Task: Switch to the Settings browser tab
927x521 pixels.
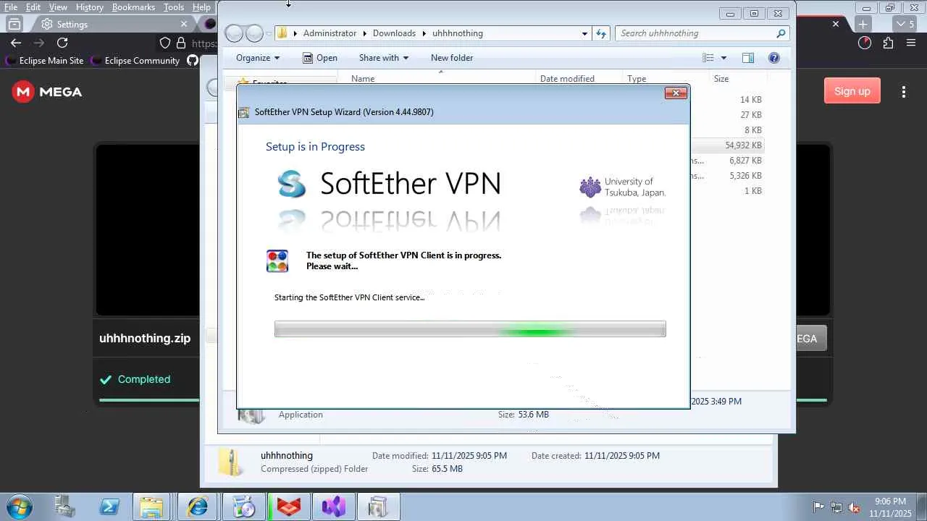Action: pos(112,24)
